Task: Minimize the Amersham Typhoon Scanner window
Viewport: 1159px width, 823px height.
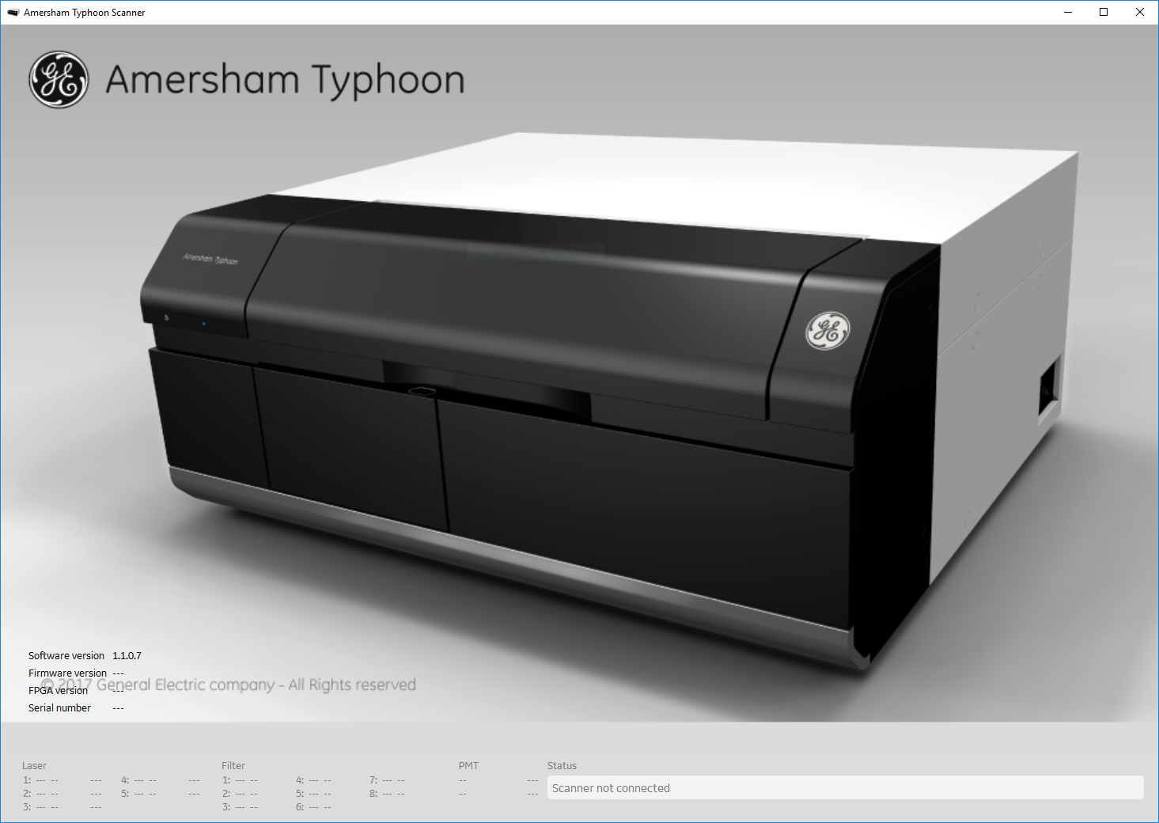Action: pyautogui.click(x=1068, y=12)
